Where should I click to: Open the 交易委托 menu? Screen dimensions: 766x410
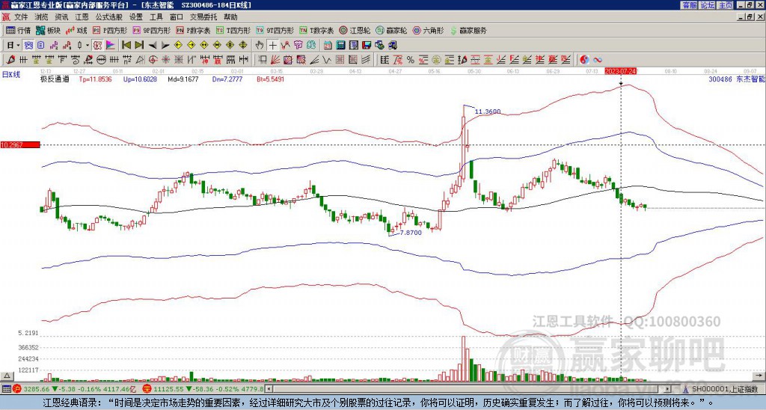pos(203,17)
